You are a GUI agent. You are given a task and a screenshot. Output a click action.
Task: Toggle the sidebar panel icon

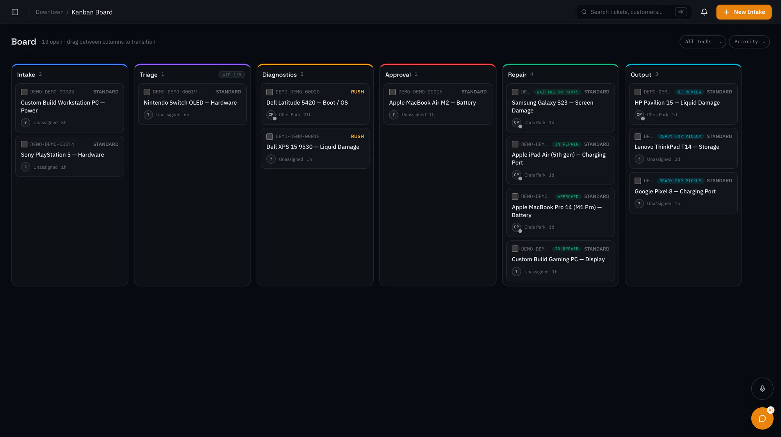pos(15,12)
